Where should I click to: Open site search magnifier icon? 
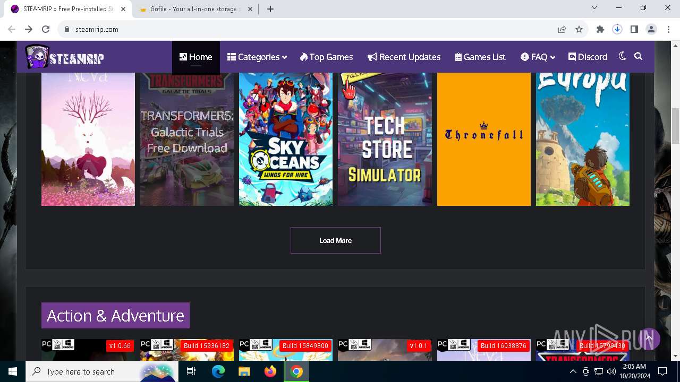point(639,56)
